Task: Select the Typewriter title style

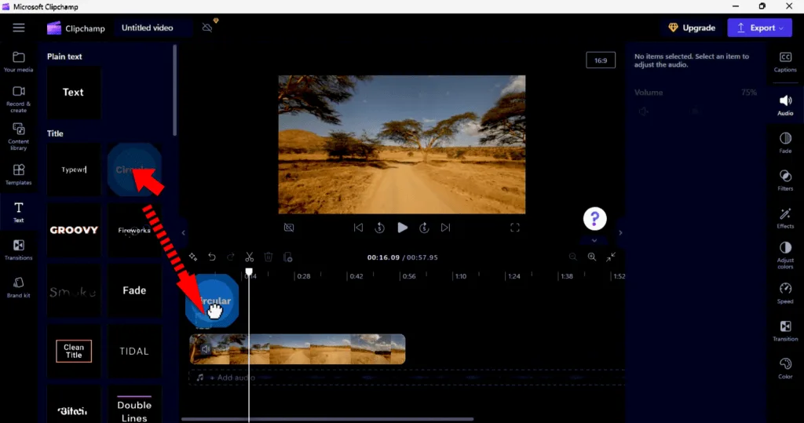Action: click(73, 170)
